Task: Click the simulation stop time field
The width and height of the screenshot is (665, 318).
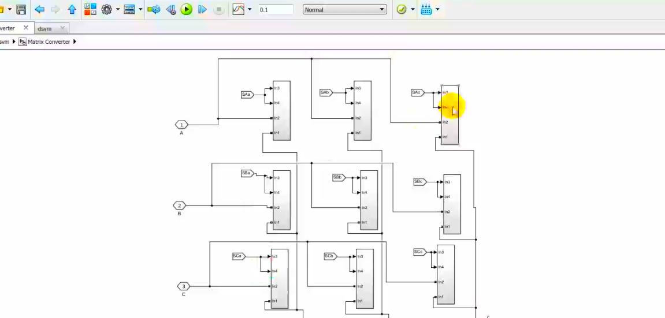Action: point(275,9)
